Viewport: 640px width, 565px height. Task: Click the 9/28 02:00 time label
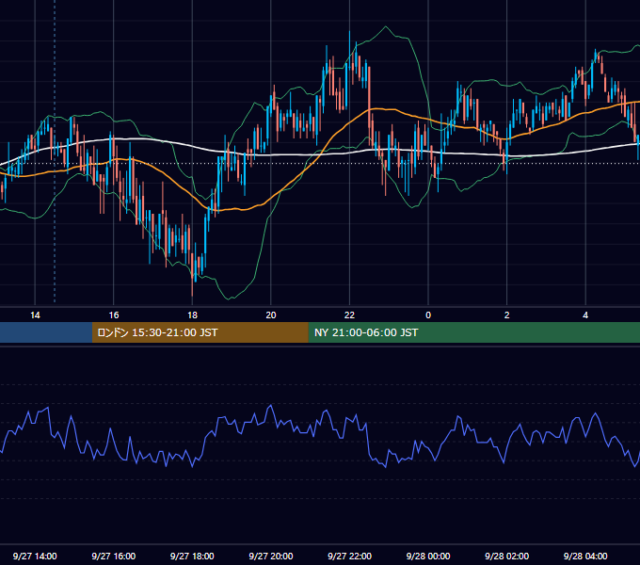point(507,556)
